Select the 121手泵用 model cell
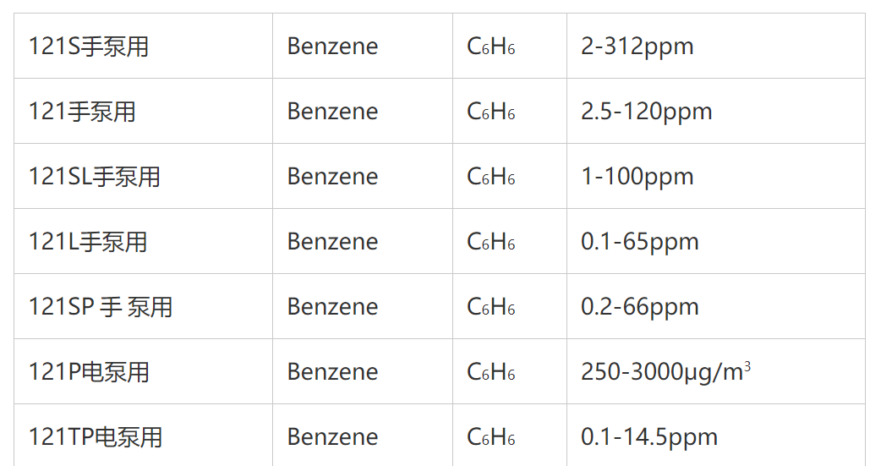The height and width of the screenshot is (466, 870). point(82,112)
